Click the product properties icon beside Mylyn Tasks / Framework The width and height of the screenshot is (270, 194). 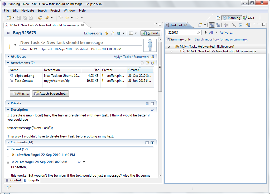click(x=152, y=57)
